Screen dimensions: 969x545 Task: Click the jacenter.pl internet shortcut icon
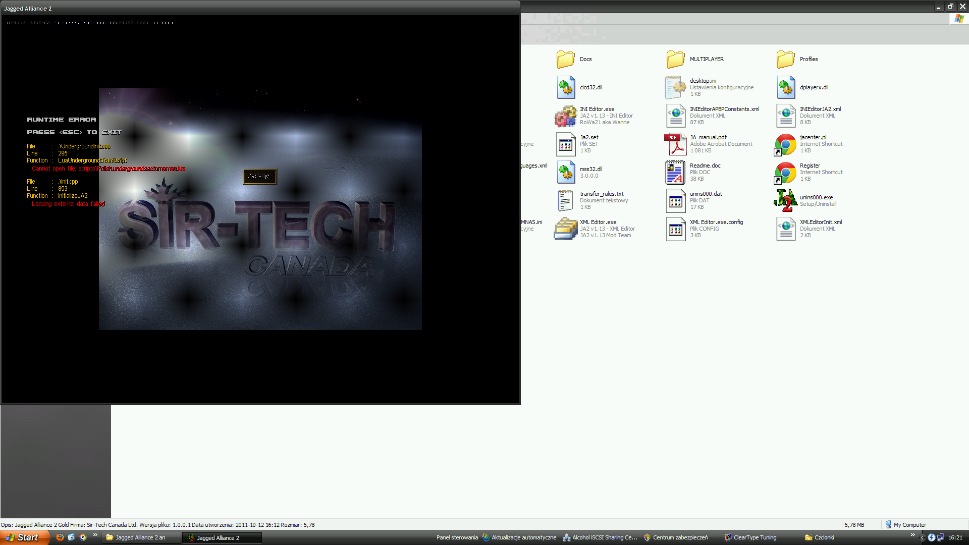coord(785,144)
